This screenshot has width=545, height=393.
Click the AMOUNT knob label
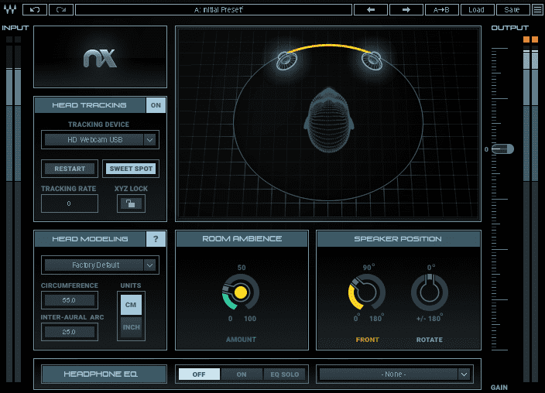click(x=242, y=339)
